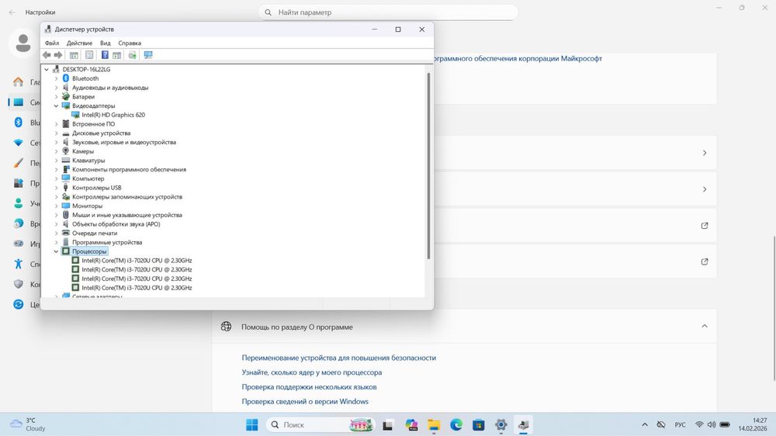Open the Windows Start button

coord(252,424)
